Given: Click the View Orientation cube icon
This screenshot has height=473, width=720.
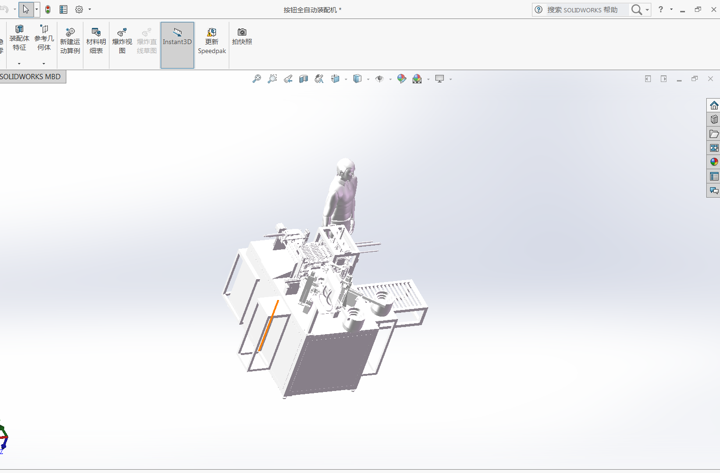Looking at the screenshot, I should (335, 79).
